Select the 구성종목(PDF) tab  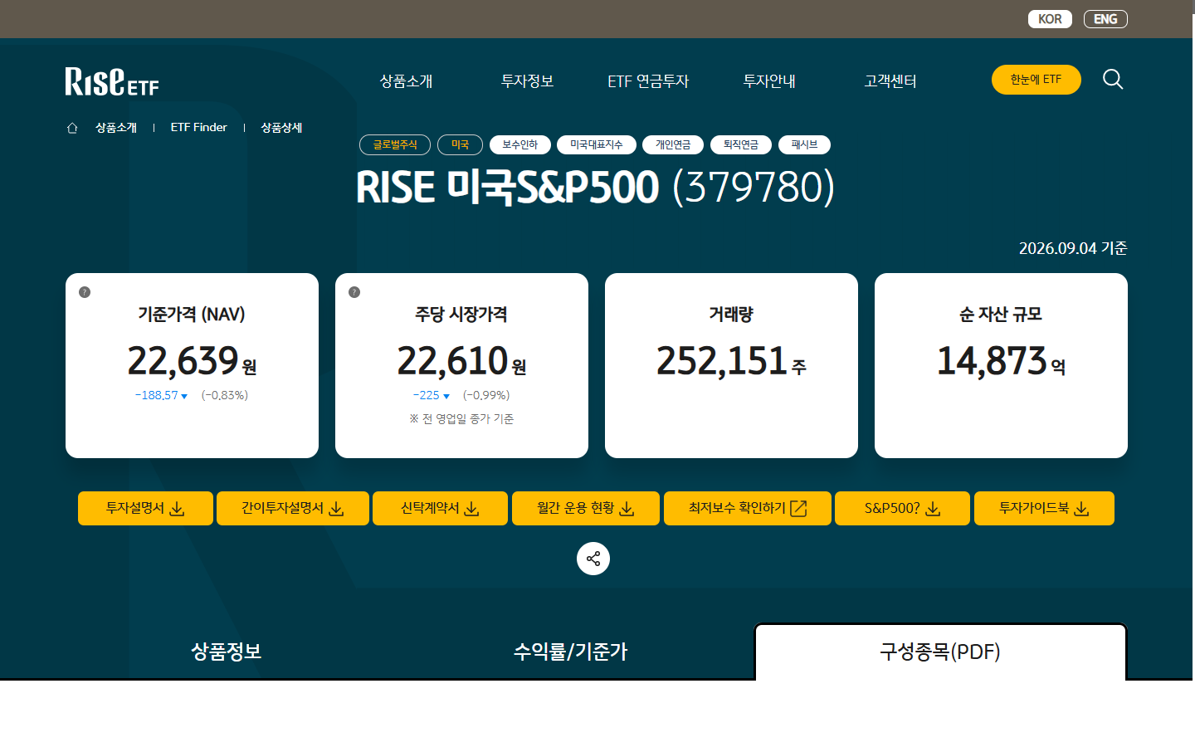940,652
